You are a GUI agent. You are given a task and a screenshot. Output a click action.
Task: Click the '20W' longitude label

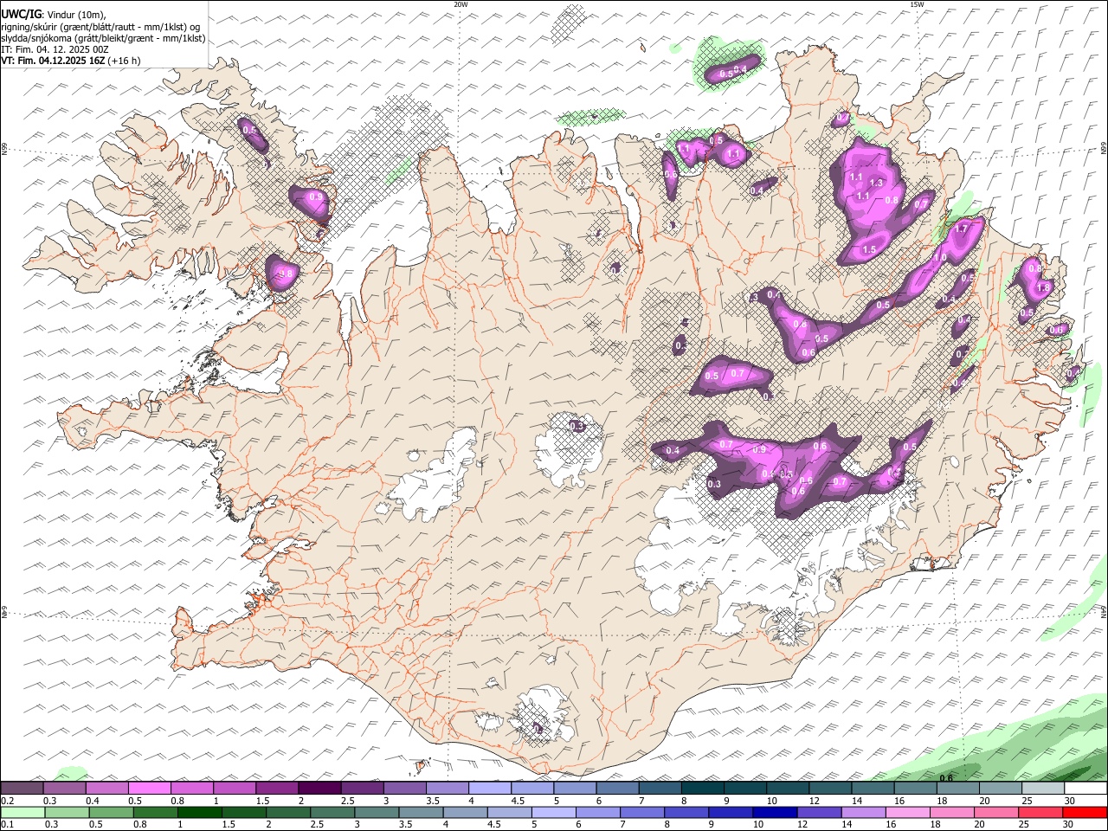click(x=461, y=4)
